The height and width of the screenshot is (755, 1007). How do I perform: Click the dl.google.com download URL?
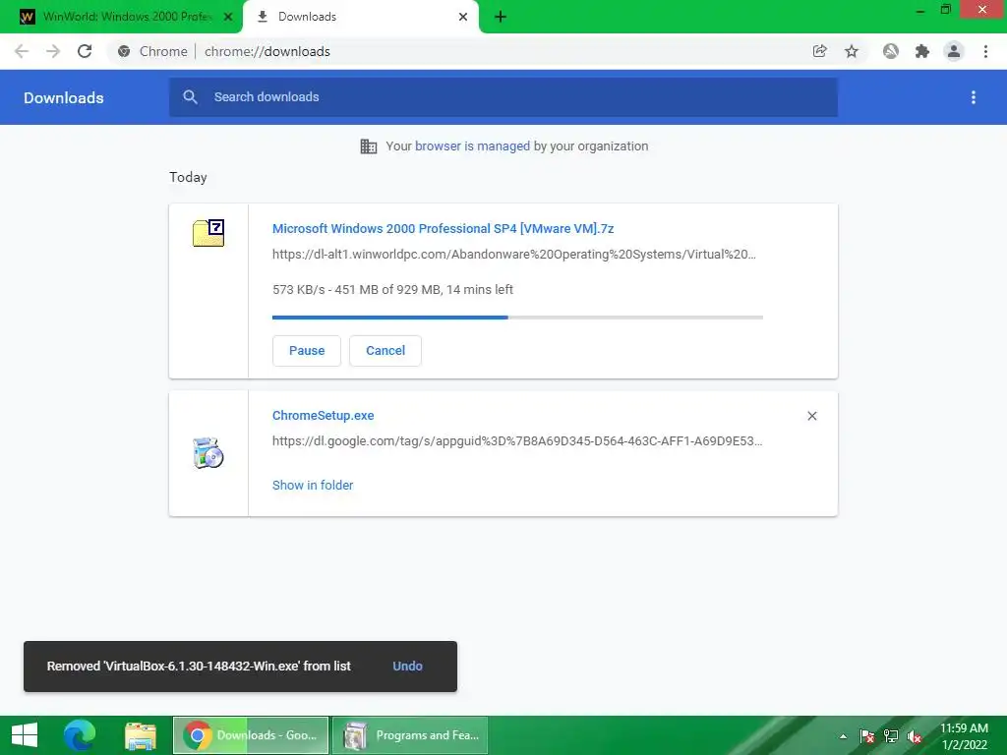click(x=517, y=441)
